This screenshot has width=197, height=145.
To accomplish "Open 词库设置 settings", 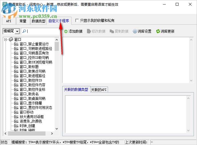I will click(142, 31).
